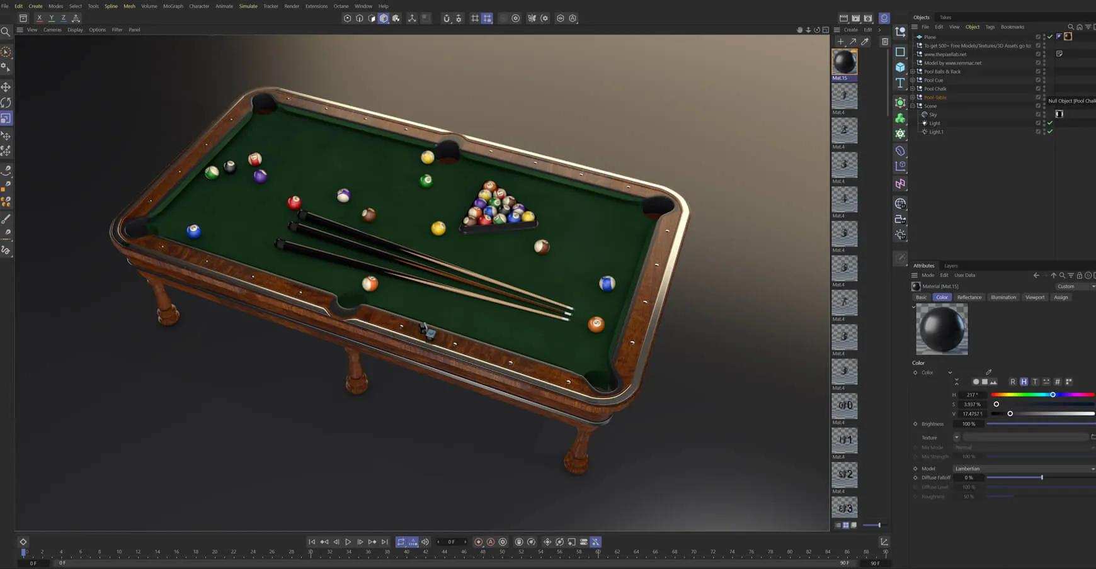
Task: Toggle the Light object's enable checkmark
Action: 1050,123
